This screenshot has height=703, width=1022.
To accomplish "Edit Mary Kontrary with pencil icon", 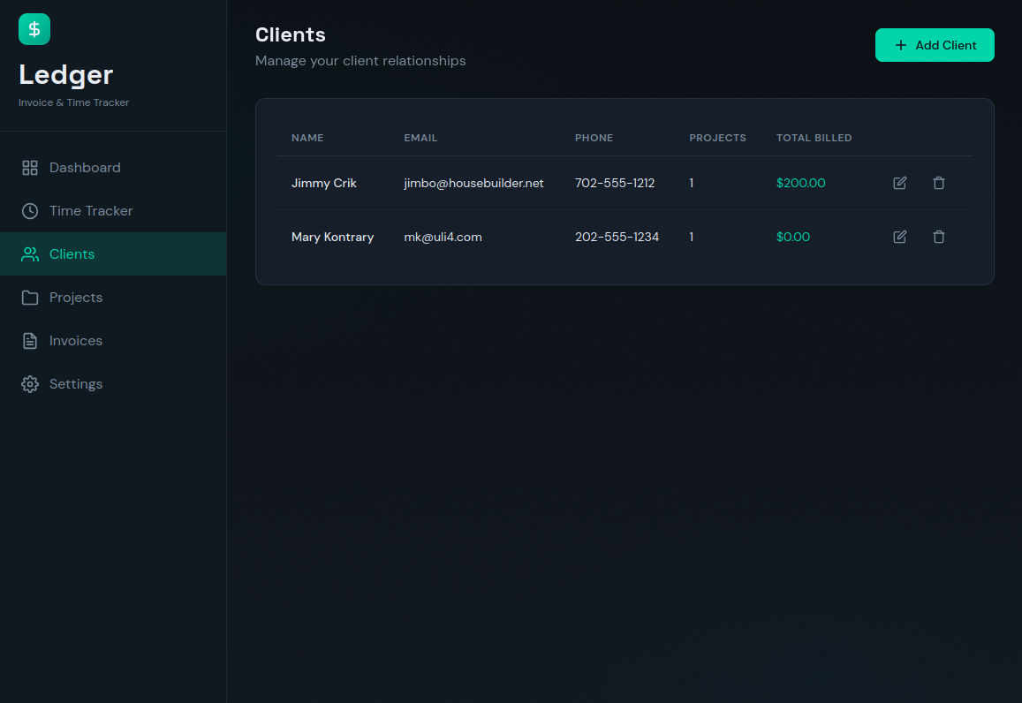I will 899,238.
